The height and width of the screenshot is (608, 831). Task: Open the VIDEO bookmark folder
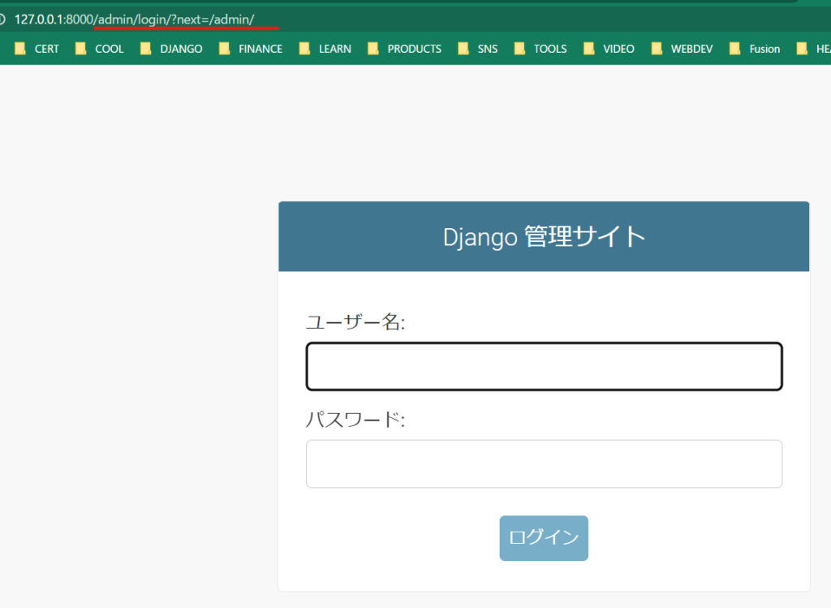[609, 49]
